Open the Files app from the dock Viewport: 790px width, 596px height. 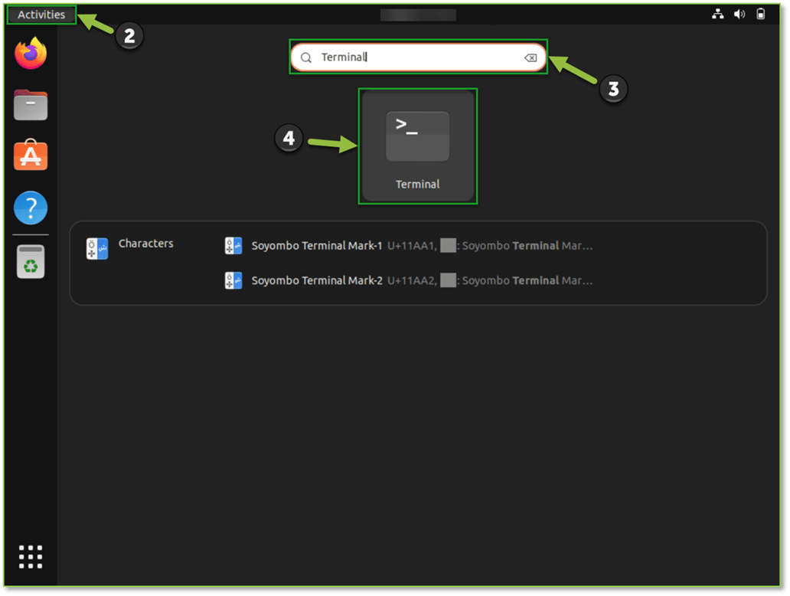(30, 105)
